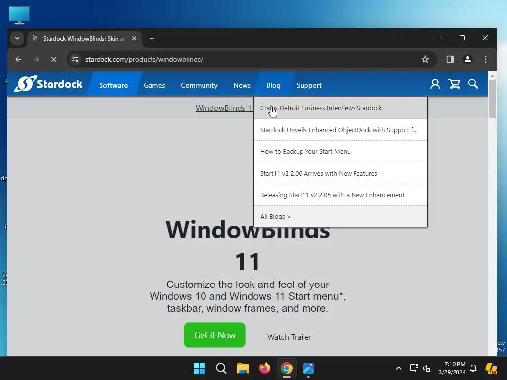Image resolution: width=507 pixels, height=380 pixels.
Task: Click the site search magnifier icon
Action: [x=473, y=84]
